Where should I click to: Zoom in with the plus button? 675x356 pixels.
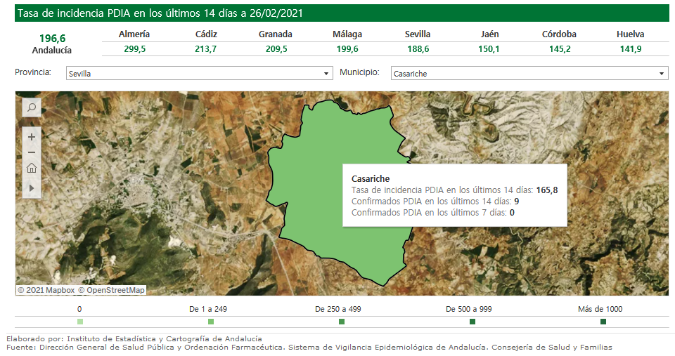point(32,137)
